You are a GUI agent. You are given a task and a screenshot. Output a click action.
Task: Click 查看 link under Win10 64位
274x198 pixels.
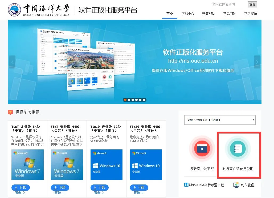tap(138, 193)
